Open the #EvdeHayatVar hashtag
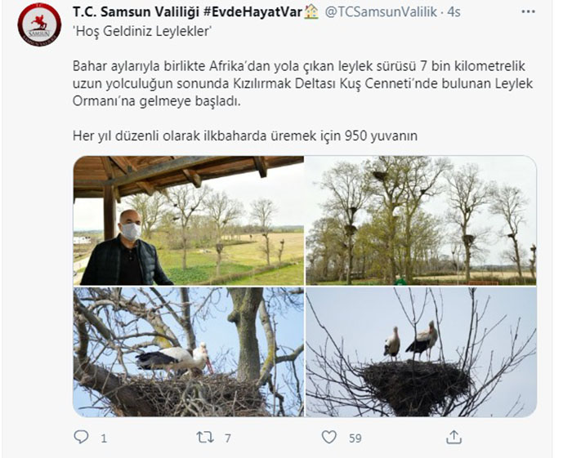 click(252, 12)
